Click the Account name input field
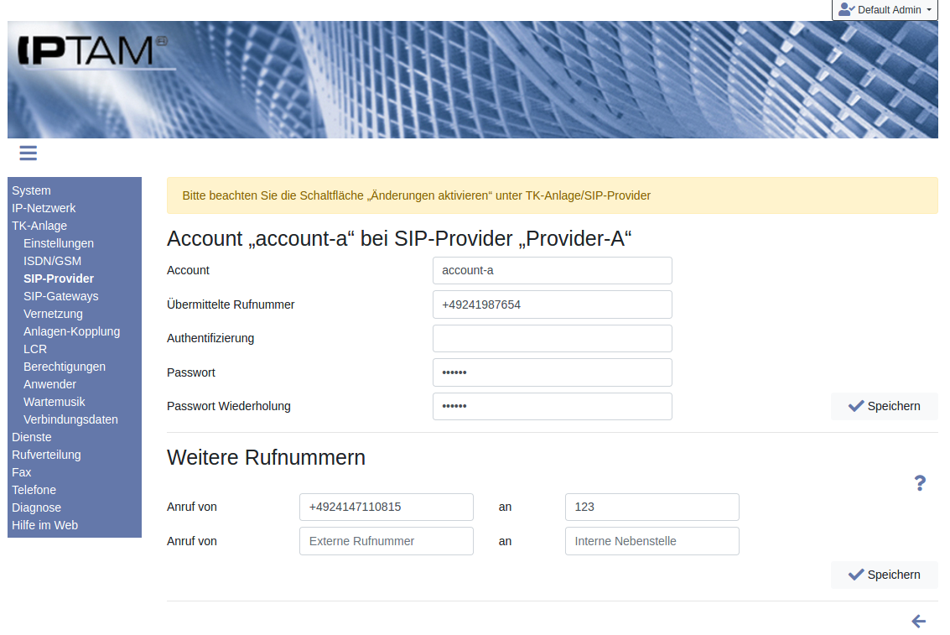This screenshot has width=950, height=635. 552,271
